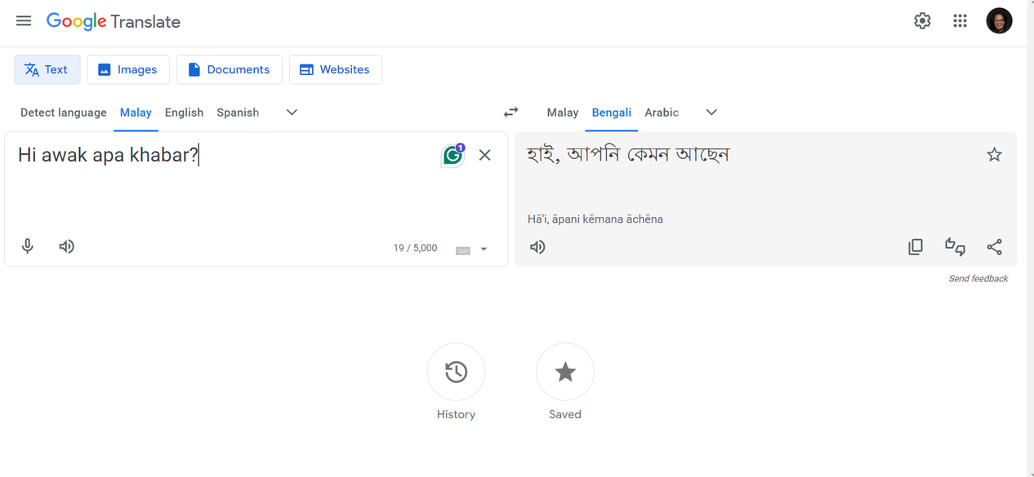Click the page vertical scrollbar
Image resolution: width=1034 pixels, height=477 pixels.
coord(1030,238)
